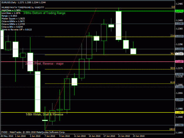Select the 1.2268 price tag
This screenshot has height=138, width=184.
coord(179,49)
